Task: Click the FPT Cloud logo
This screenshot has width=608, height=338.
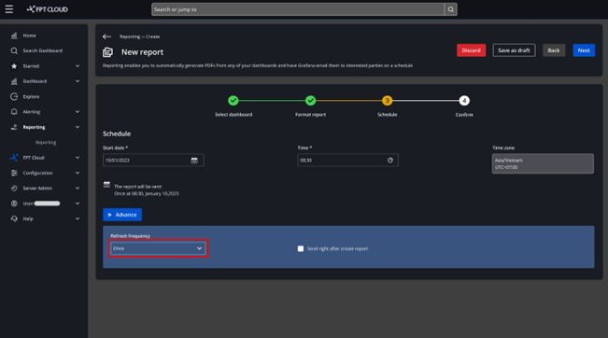Action: click(x=48, y=9)
